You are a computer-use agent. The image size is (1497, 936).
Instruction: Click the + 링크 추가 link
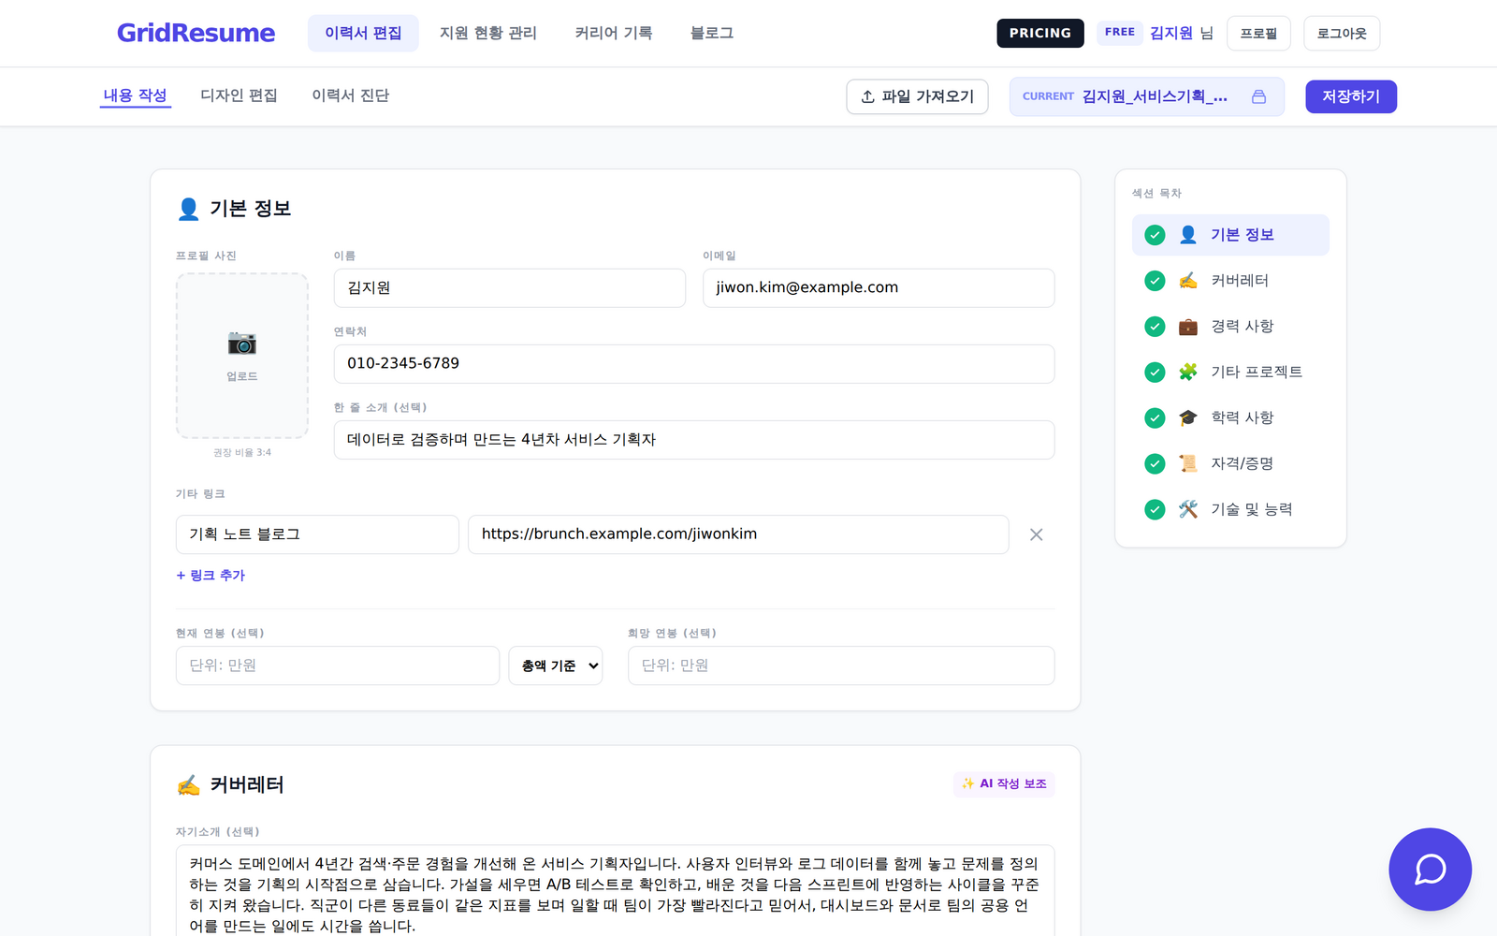coord(211,576)
